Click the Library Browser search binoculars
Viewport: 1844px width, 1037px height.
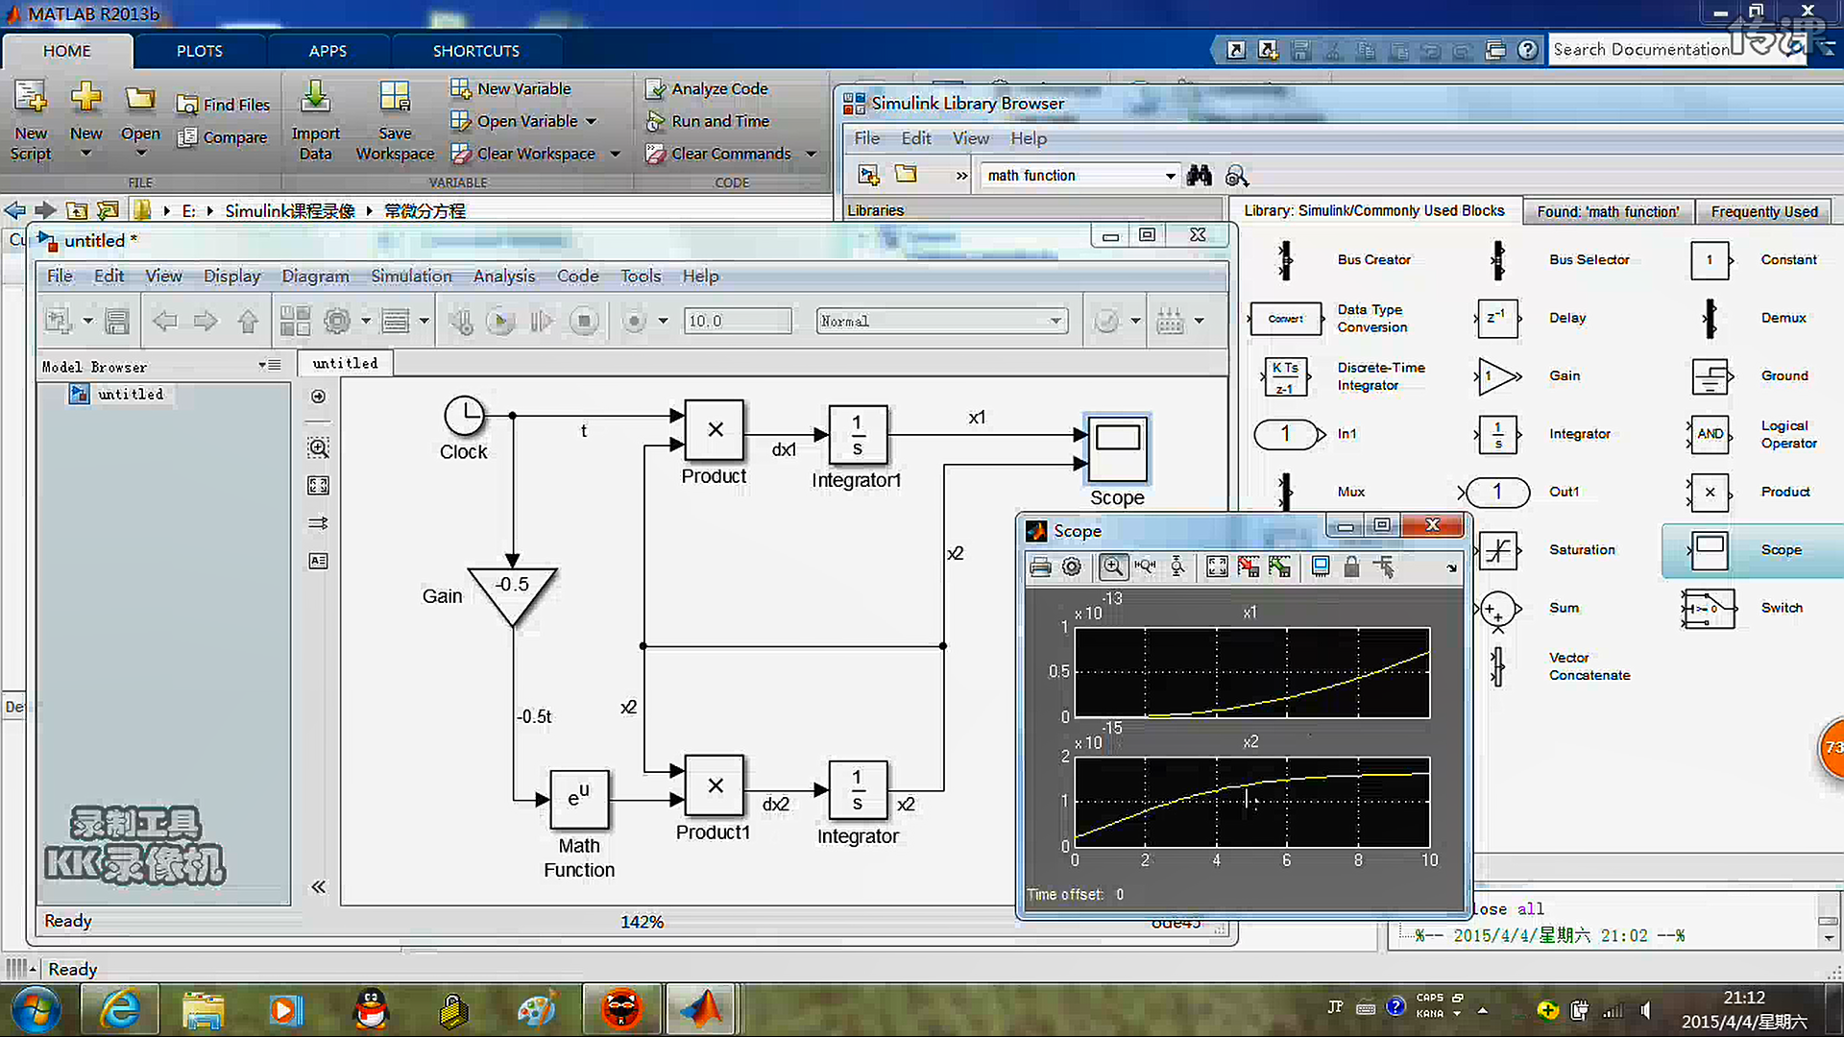click(1200, 176)
